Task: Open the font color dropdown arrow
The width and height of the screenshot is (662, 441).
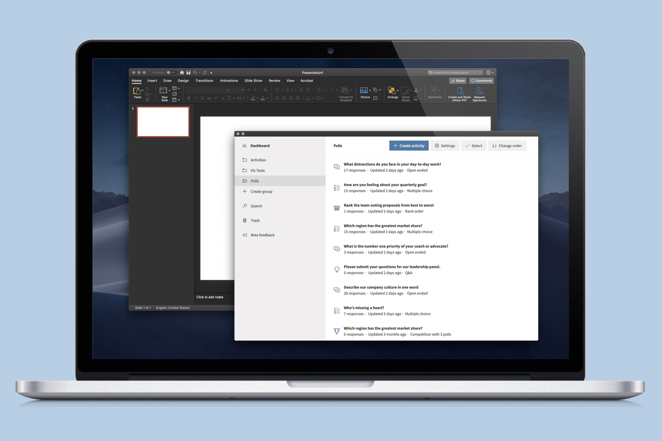Action: [267, 98]
